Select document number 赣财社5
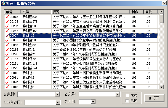This screenshot has height=108, width=168. pyautogui.click(x=28, y=87)
